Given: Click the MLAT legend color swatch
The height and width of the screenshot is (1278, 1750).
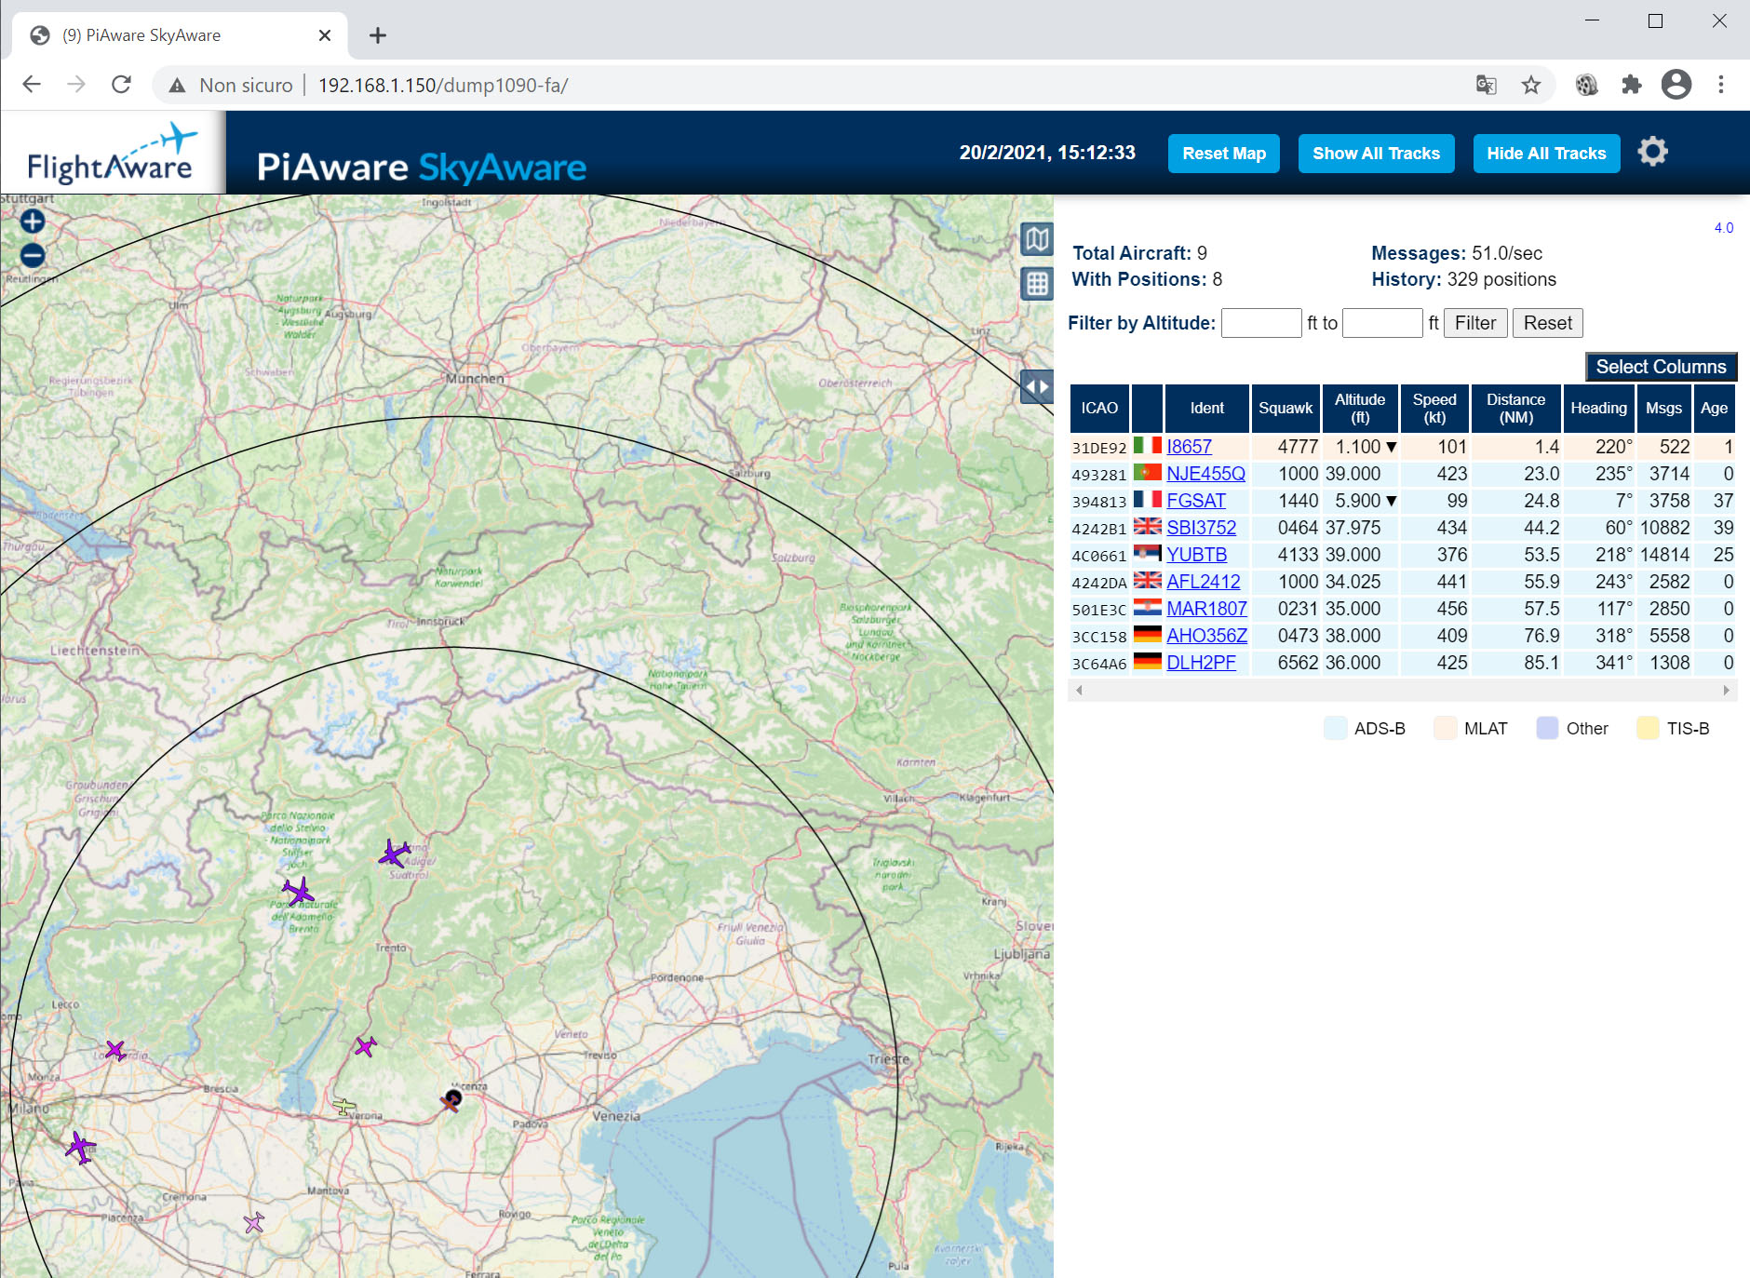Looking at the screenshot, I should point(1445,728).
